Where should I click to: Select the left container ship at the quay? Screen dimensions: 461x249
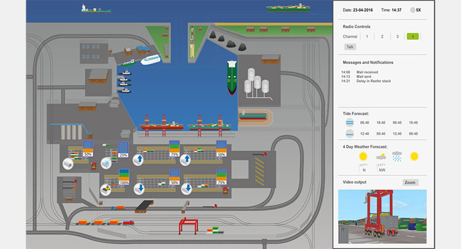click(162, 126)
